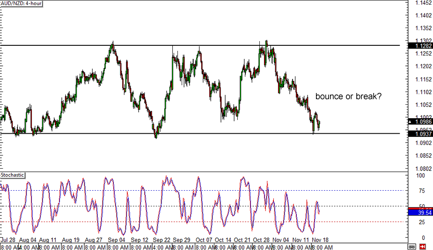Click the Oct 28 date label
The width and height of the screenshot is (433, 250).
click(x=261, y=240)
